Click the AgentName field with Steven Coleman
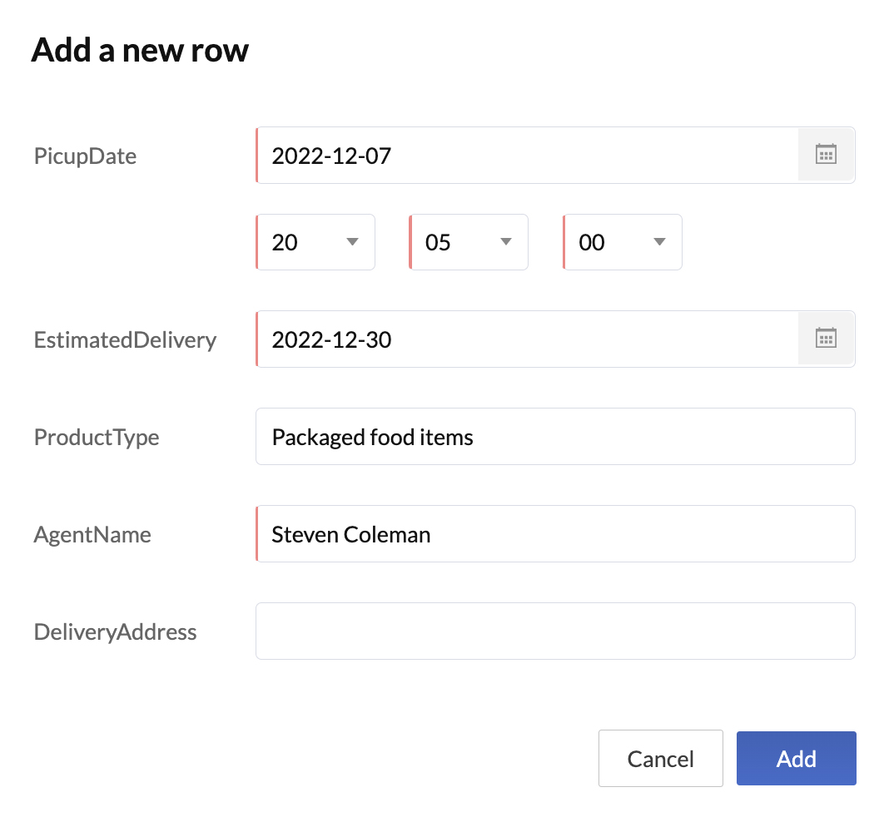 [554, 534]
